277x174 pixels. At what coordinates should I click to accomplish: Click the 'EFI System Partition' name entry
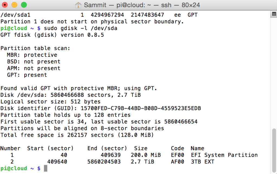224,155
